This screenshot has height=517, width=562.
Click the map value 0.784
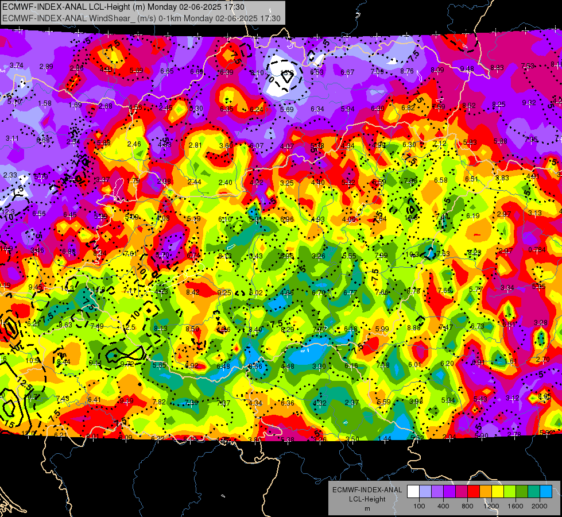point(537,250)
